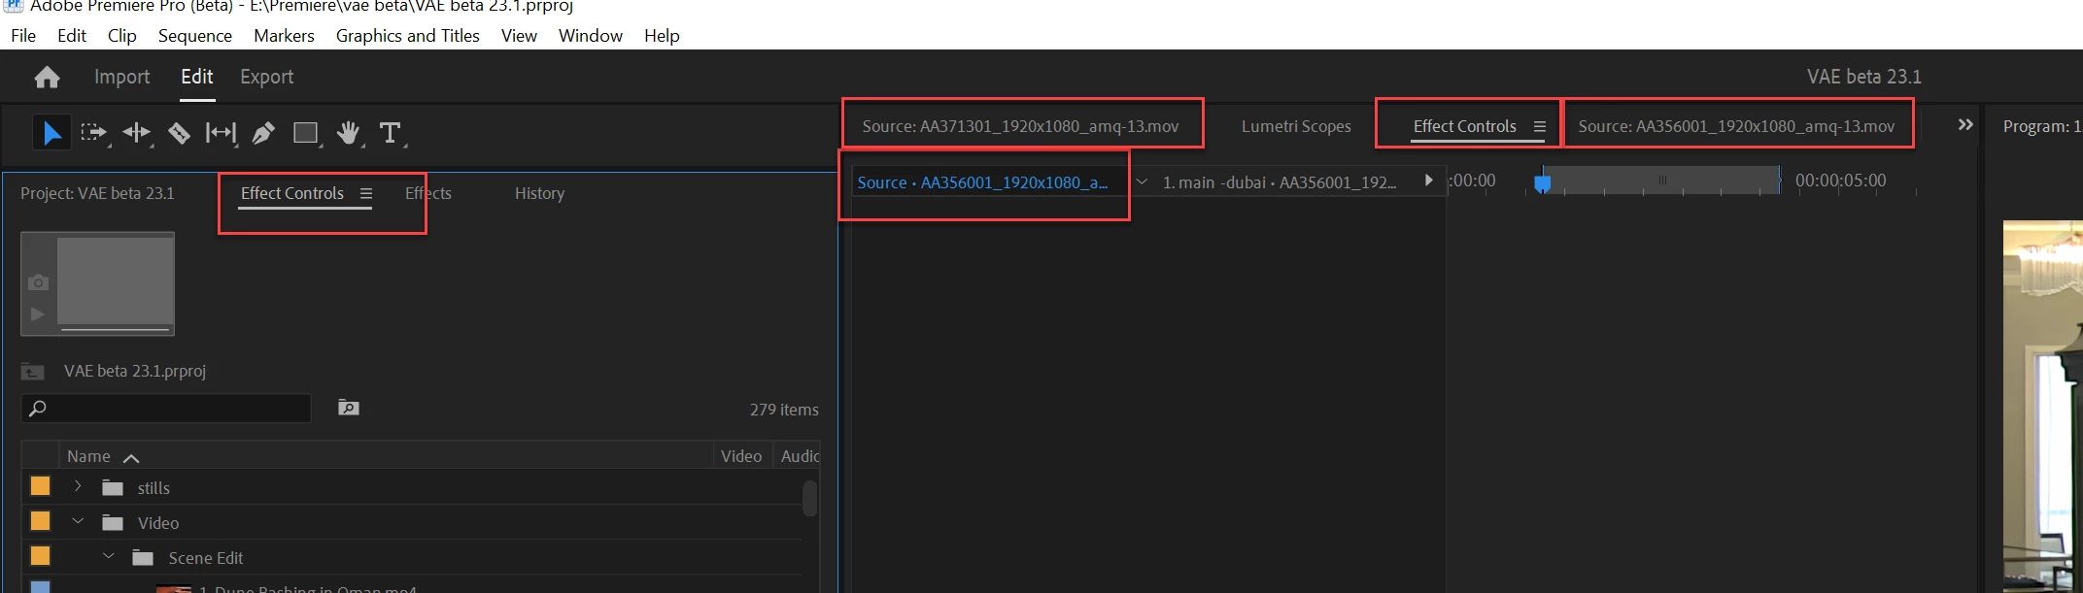2083x593 pixels.
Task: Show overflow panel tabs with double chevron
Action: pos(1965,125)
